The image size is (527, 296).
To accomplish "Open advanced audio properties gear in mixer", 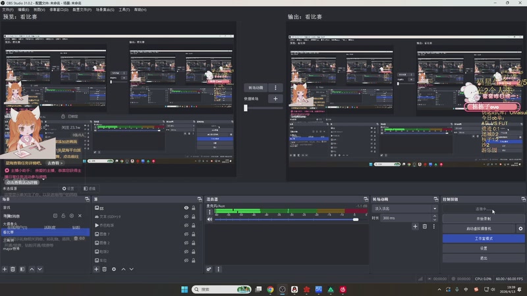I will (x=209, y=269).
